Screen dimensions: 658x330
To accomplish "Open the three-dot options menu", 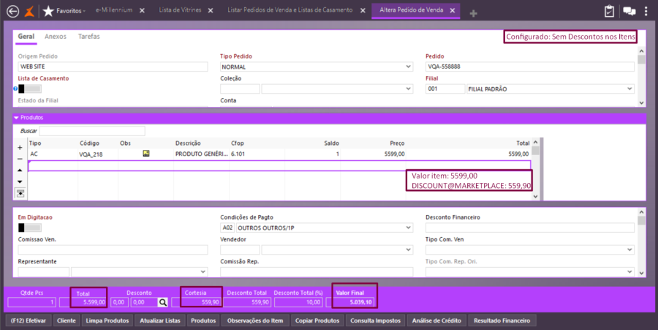I will 646,11.
